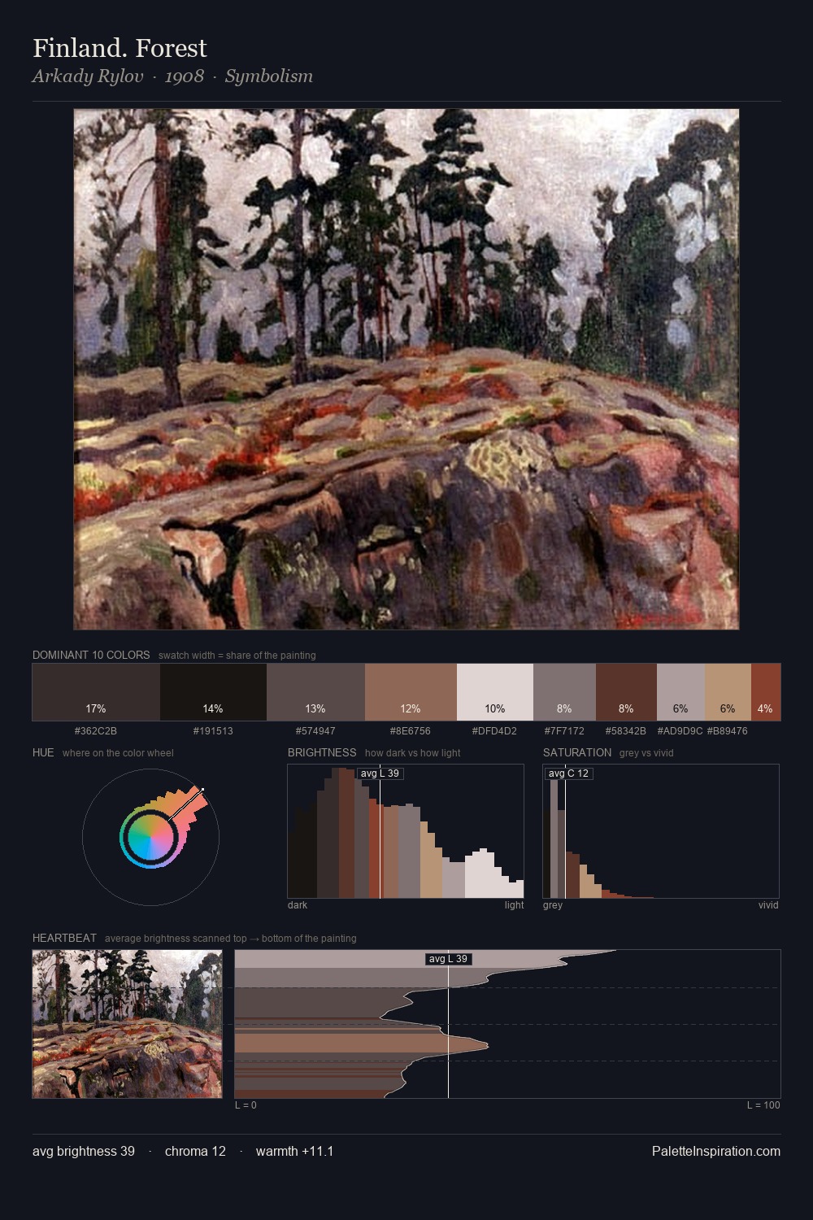Click the hex code #B89476 text
Screen dimensions: 813x1220
(x=728, y=730)
